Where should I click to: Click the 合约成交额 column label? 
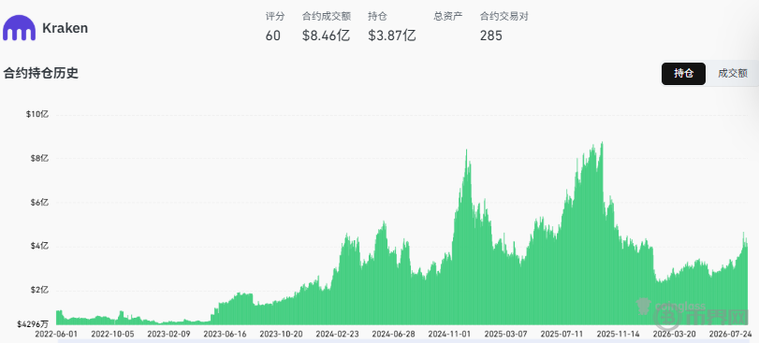point(327,16)
